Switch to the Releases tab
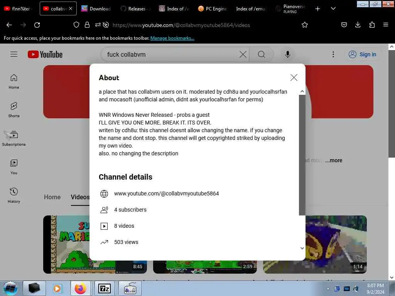Image resolution: width=395 pixels, height=296 pixels. click(x=135, y=8)
